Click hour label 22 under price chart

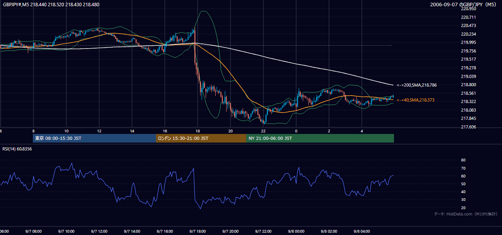(263, 131)
